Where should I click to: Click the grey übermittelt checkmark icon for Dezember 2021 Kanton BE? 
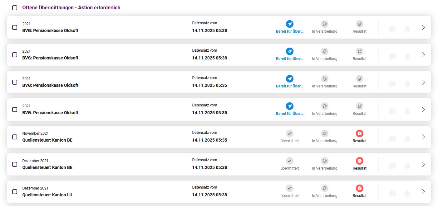click(290, 161)
